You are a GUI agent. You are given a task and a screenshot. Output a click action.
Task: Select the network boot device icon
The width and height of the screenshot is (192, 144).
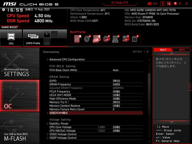click(x=135, y=39)
